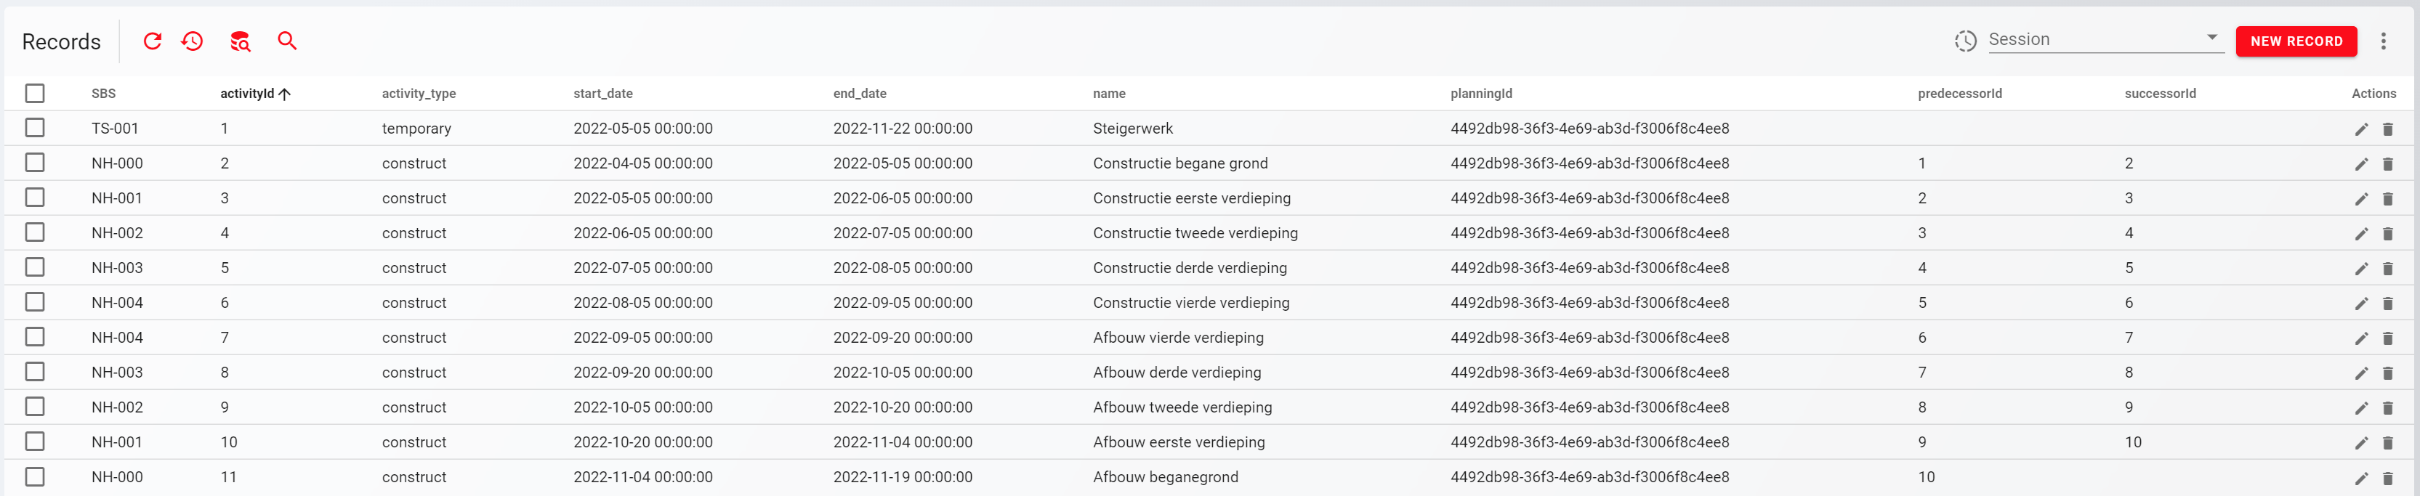The width and height of the screenshot is (2420, 496).
Task: Delete the Afbouw begane grond record
Action: point(2387,478)
